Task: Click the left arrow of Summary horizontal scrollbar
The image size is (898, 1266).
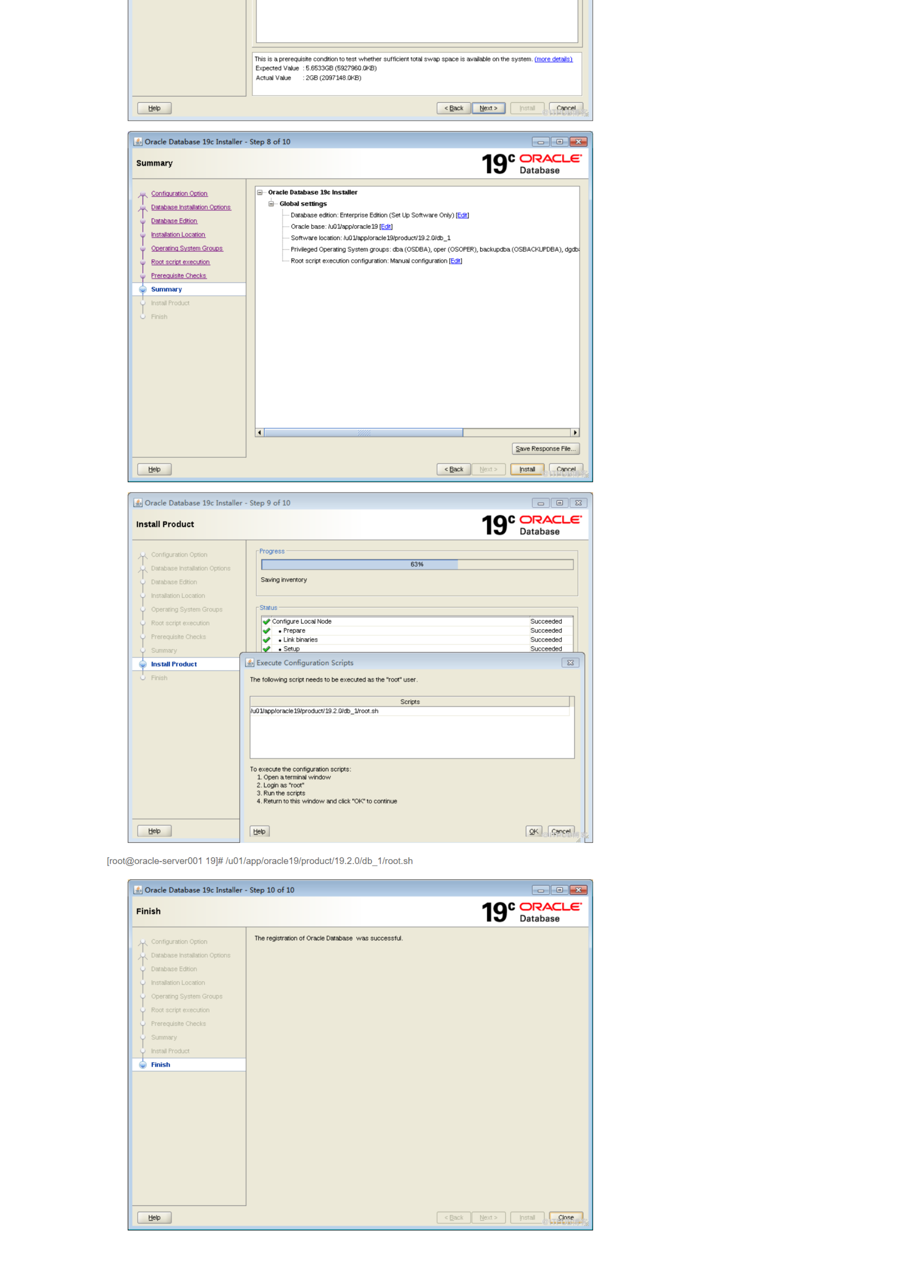Action: click(260, 432)
